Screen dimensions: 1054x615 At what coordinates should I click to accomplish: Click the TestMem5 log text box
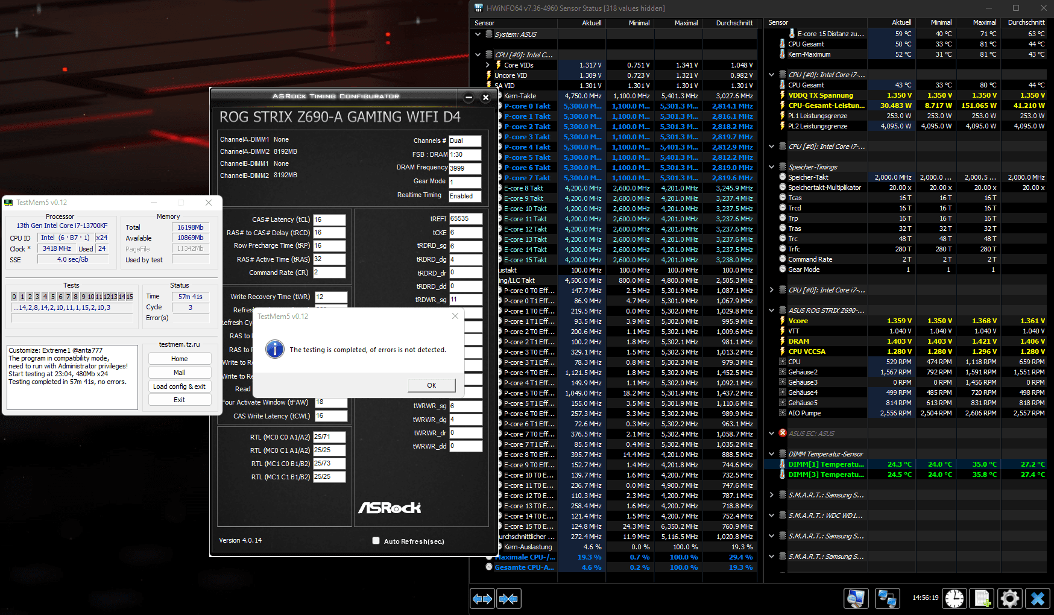(72, 377)
